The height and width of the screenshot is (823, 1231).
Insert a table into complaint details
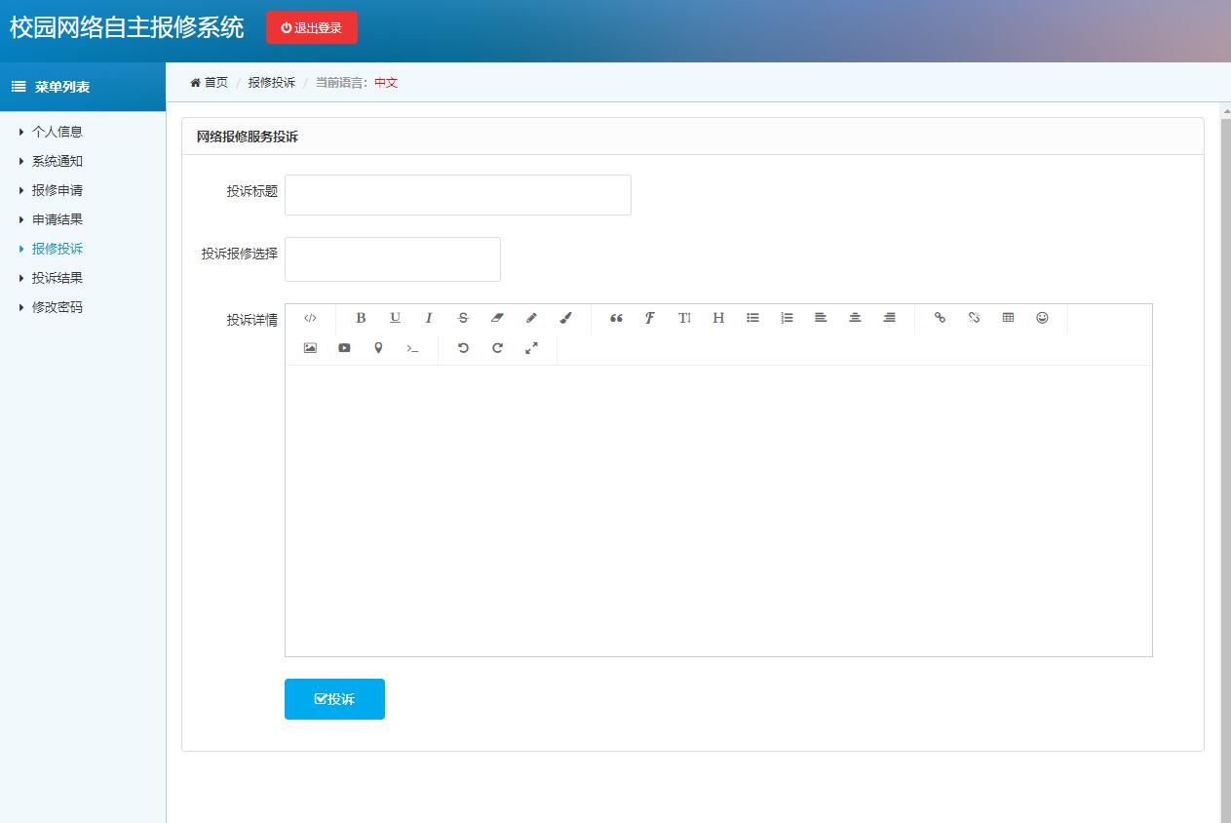pyautogui.click(x=1008, y=318)
